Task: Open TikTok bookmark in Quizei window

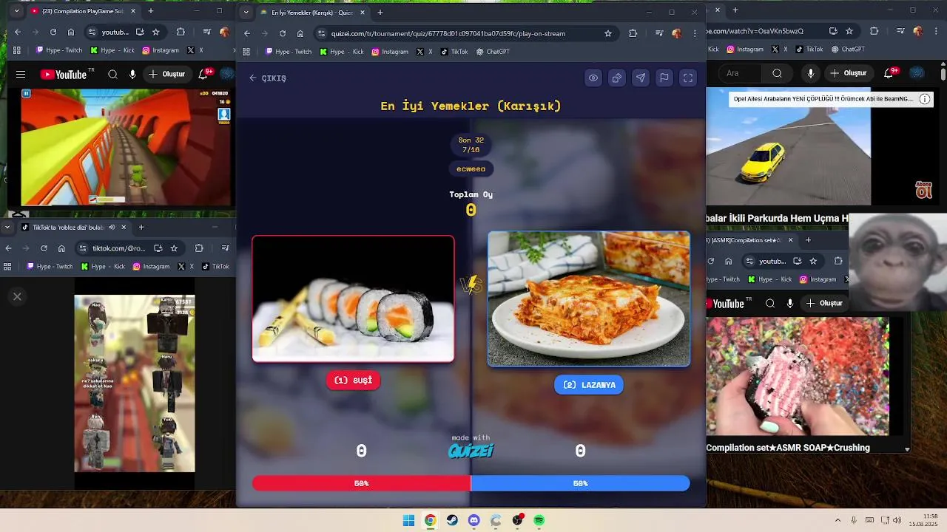Action: click(x=454, y=52)
